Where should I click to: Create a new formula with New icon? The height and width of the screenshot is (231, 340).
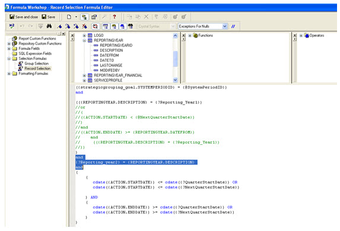click(x=69, y=17)
